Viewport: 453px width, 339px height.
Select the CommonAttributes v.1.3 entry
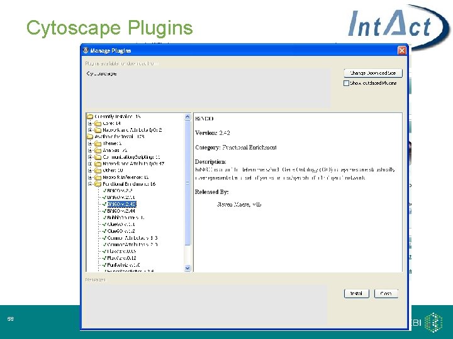click(x=132, y=238)
